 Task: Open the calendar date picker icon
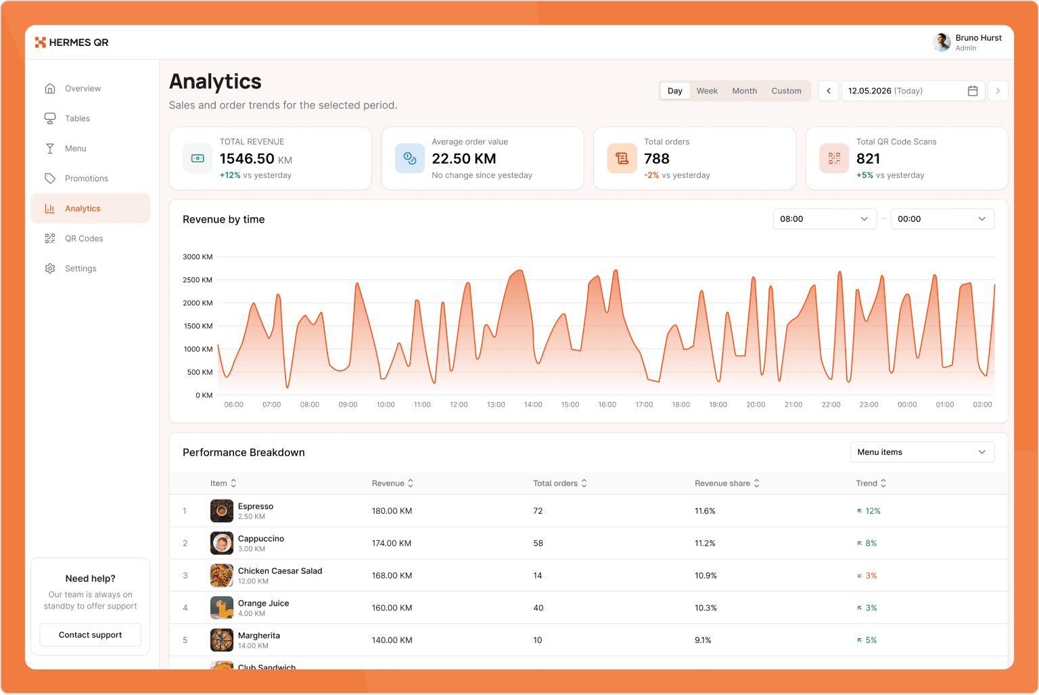(x=973, y=91)
